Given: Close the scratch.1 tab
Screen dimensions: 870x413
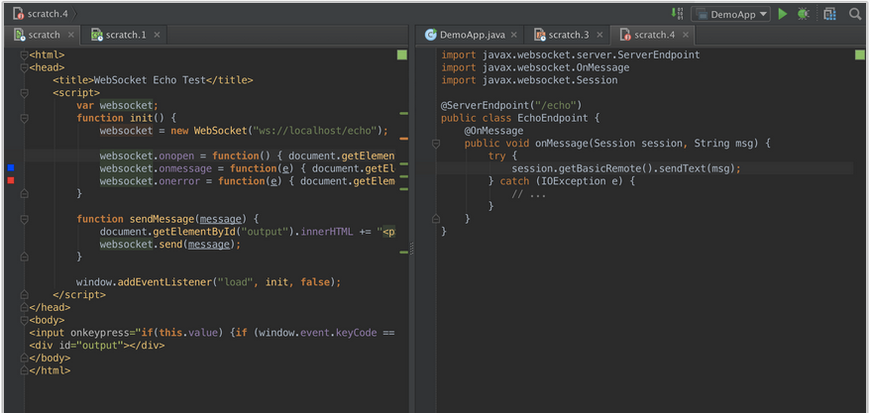Looking at the screenshot, I should [157, 35].
